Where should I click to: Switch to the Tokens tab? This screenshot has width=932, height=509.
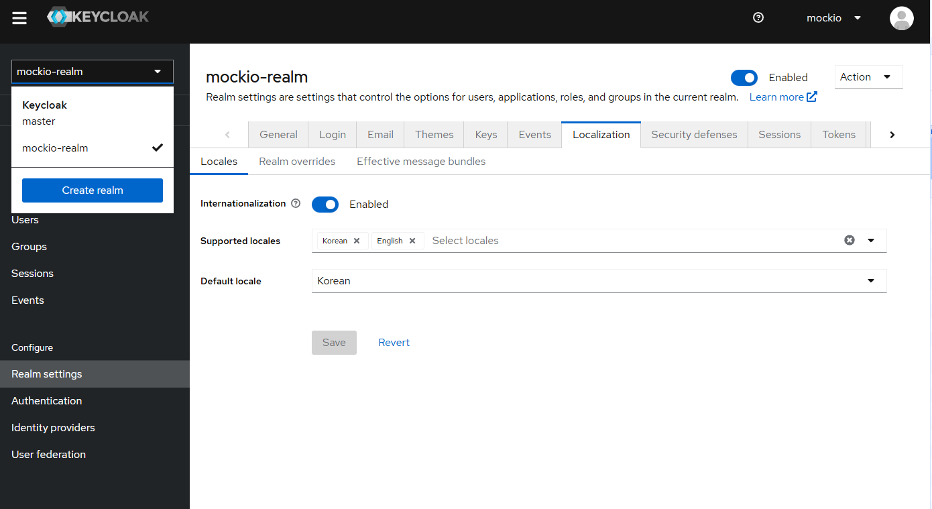point(839,135)
